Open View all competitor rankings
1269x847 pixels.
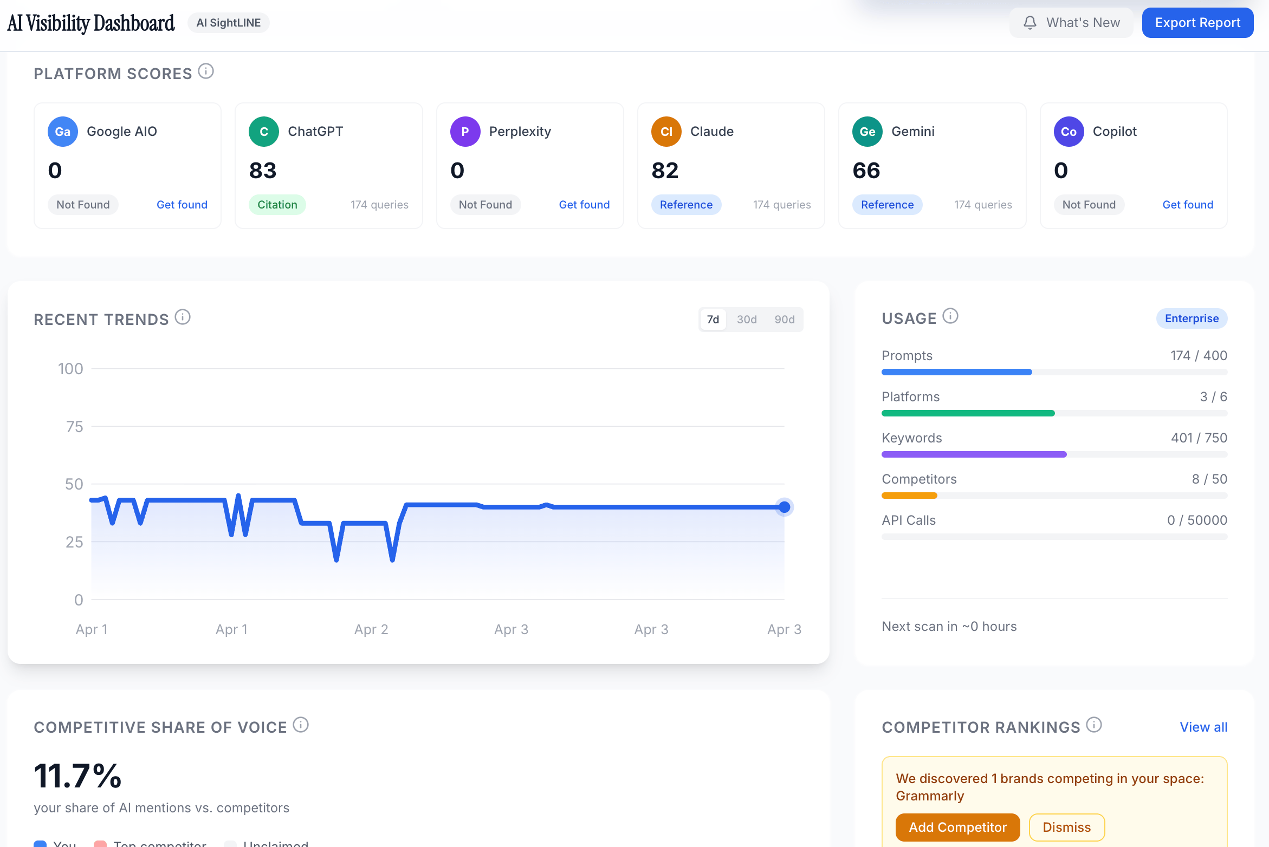pos(1203,727)
